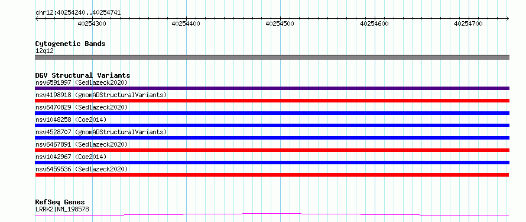
Task: Click the blue bar under nsv1042967
Action: [x=272, y=163]
